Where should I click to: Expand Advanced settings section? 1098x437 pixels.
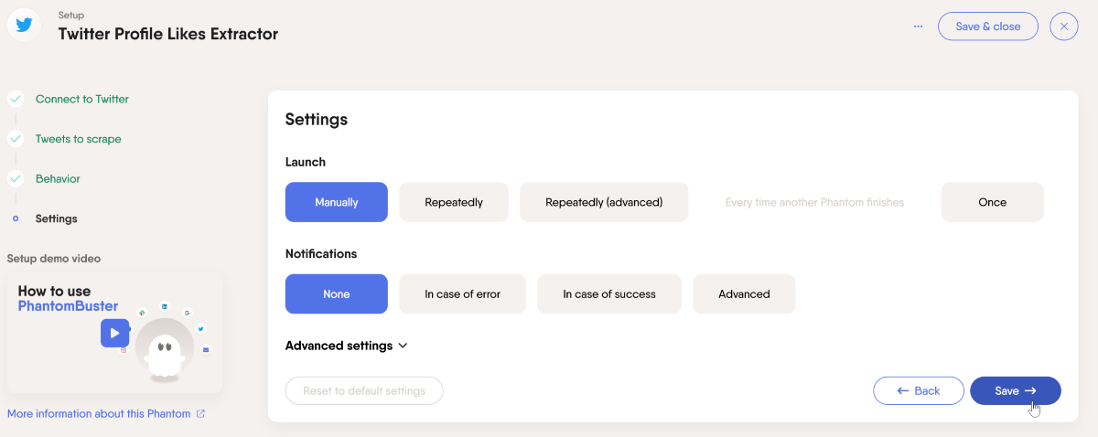(346, 346)
